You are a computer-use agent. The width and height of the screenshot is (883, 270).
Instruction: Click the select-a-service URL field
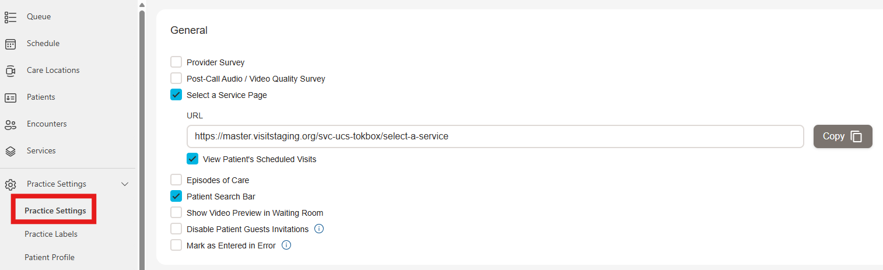tap(495, 136)
